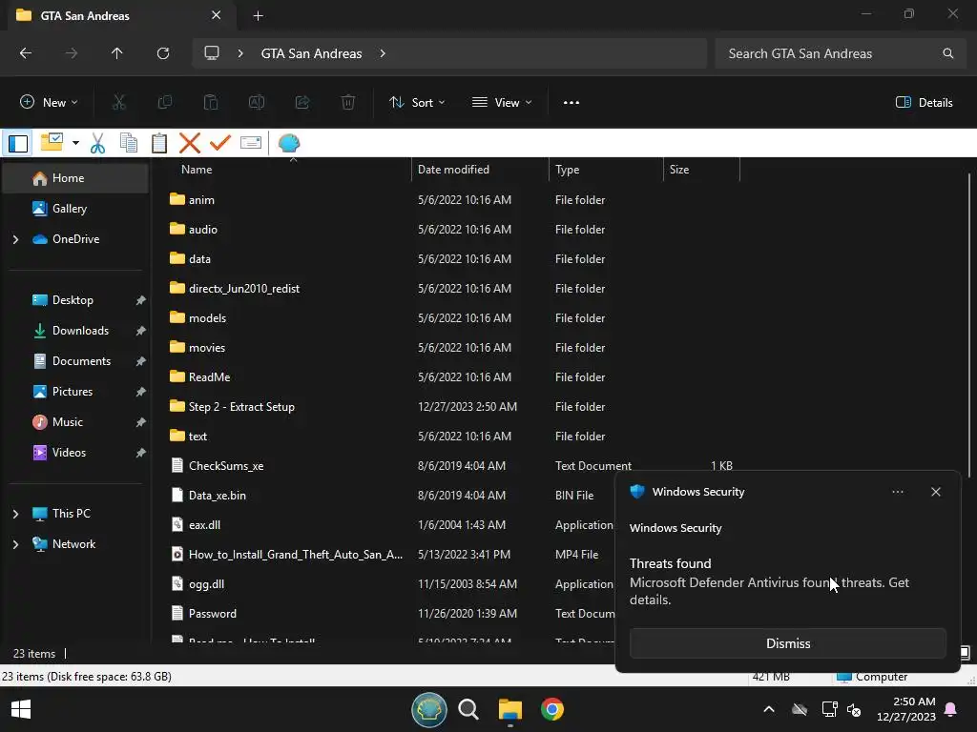
Task: Click the orange checkmark Properties icon
Action: pyautogui.click(x=220, y=143)
